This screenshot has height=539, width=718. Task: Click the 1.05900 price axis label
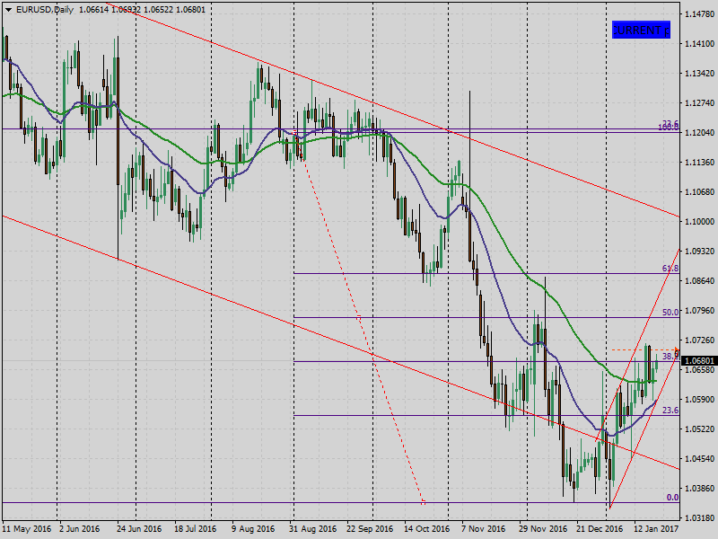point(699,399)
